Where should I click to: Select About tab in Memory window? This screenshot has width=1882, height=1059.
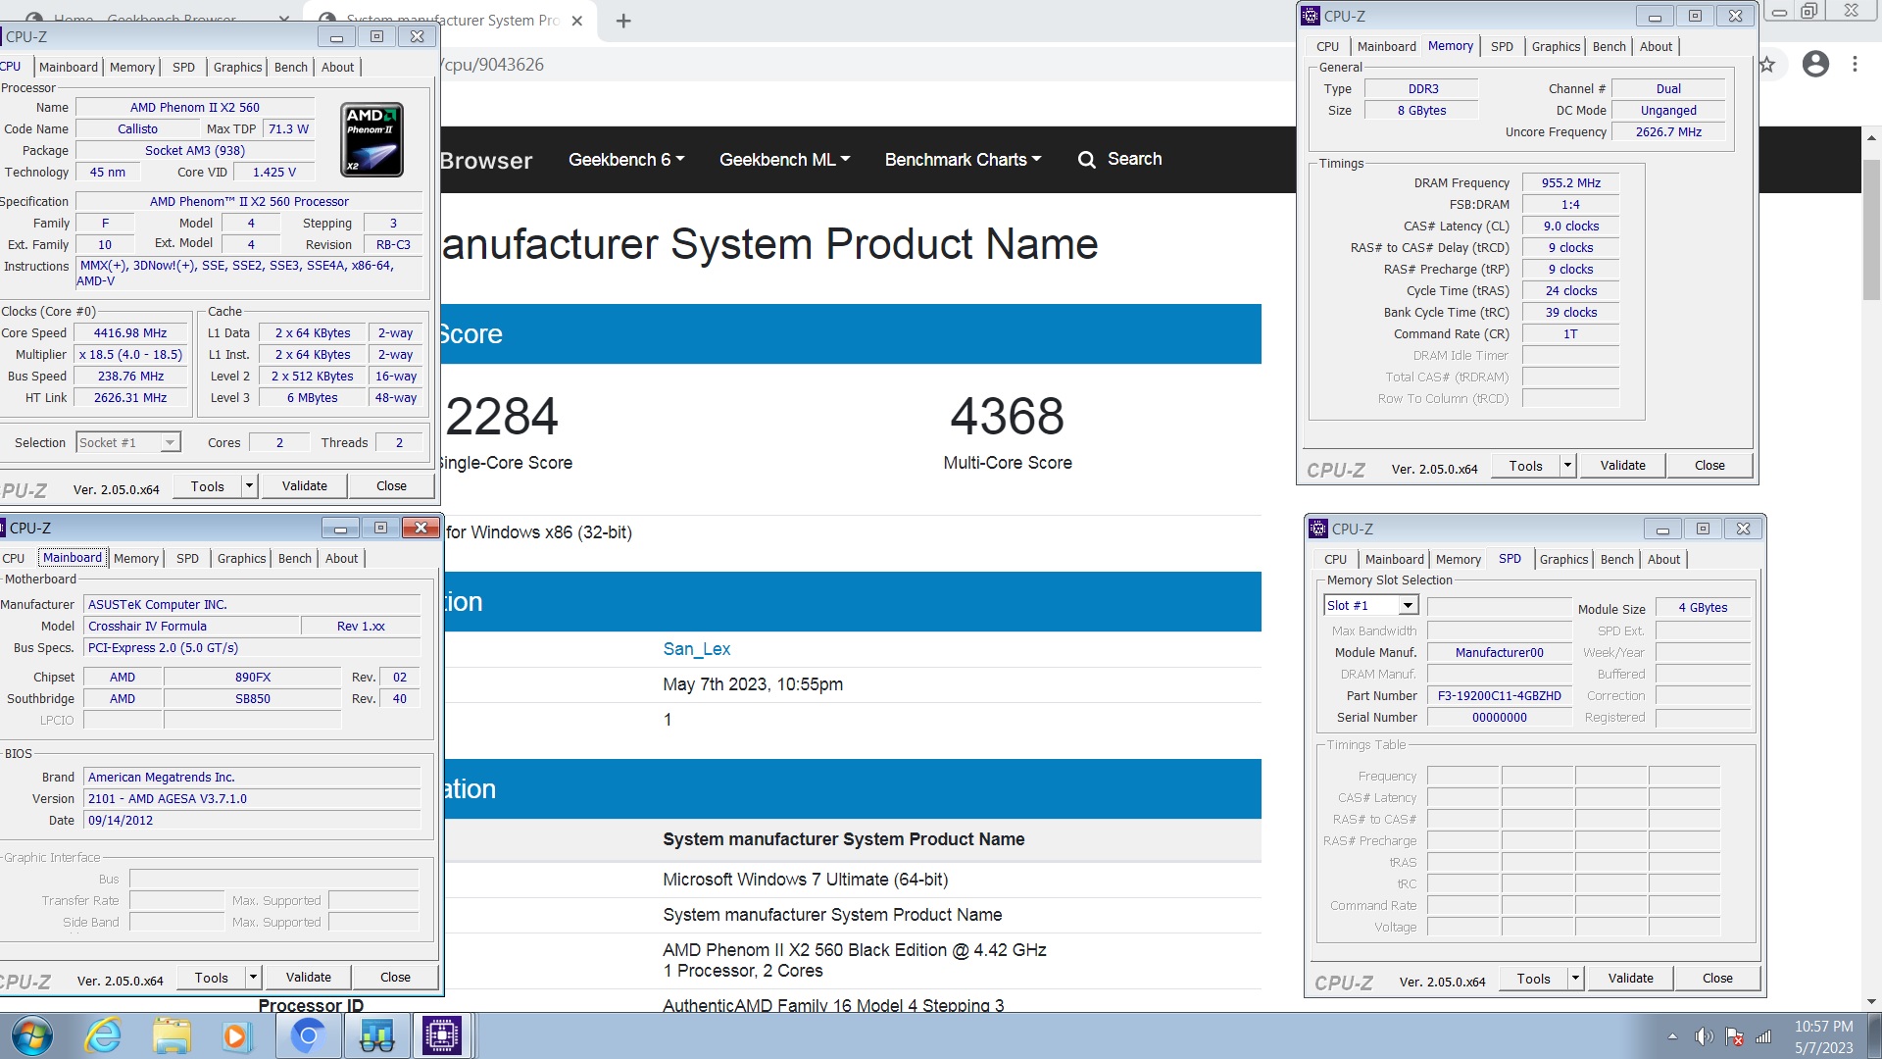point(1656,47)
